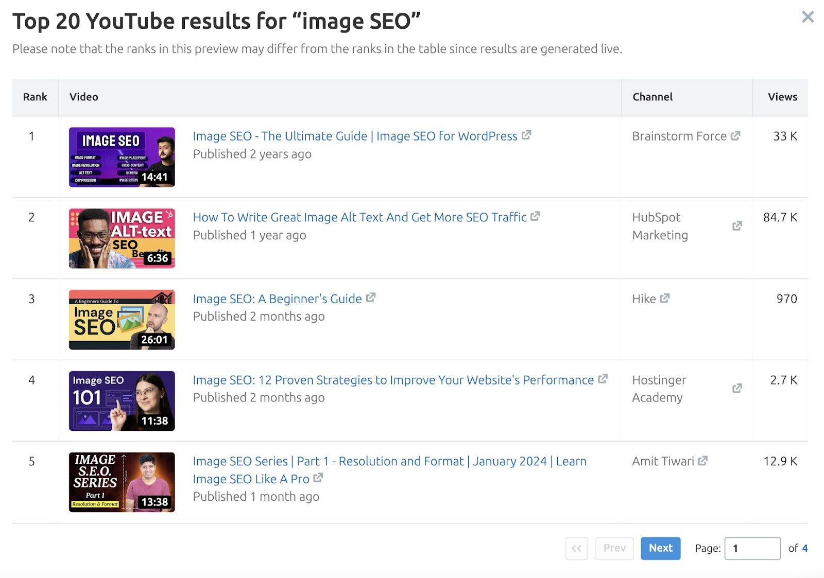824x578 pixels.
Task: Click the external link icon beside "Image SEO - The Ultimate Guide"
Action: pos(526,135)
